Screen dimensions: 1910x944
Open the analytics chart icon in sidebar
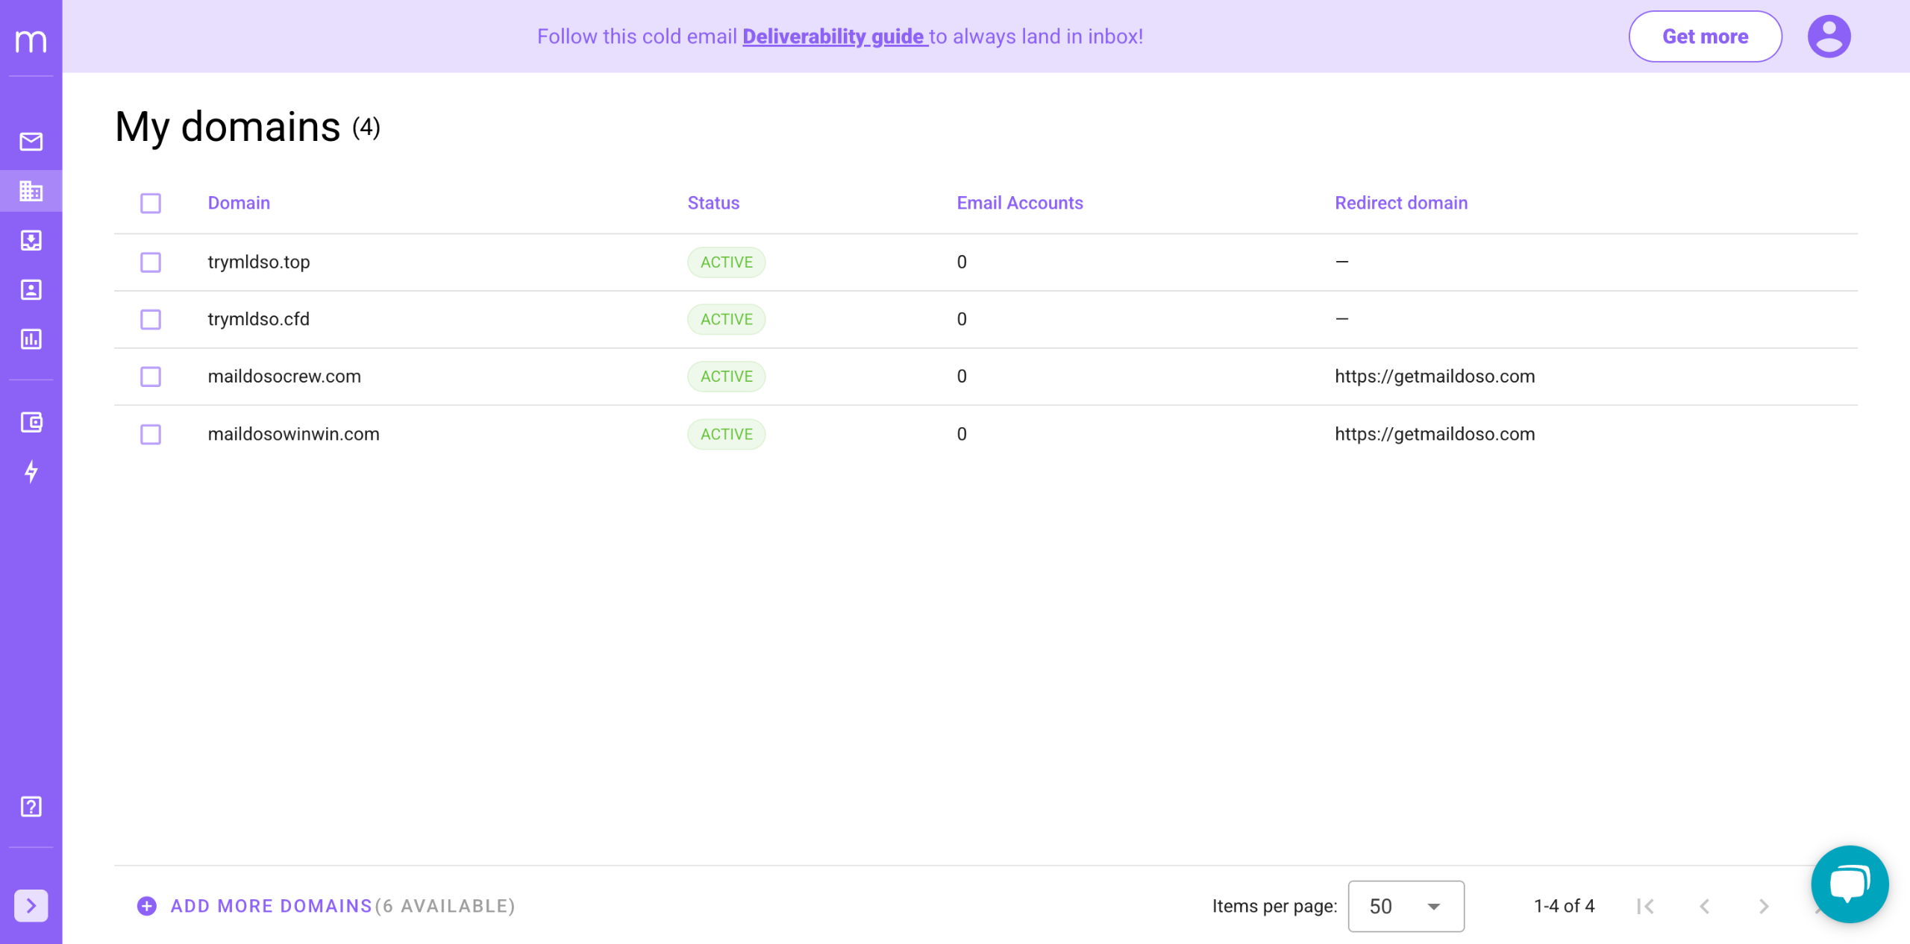[31, 339]
